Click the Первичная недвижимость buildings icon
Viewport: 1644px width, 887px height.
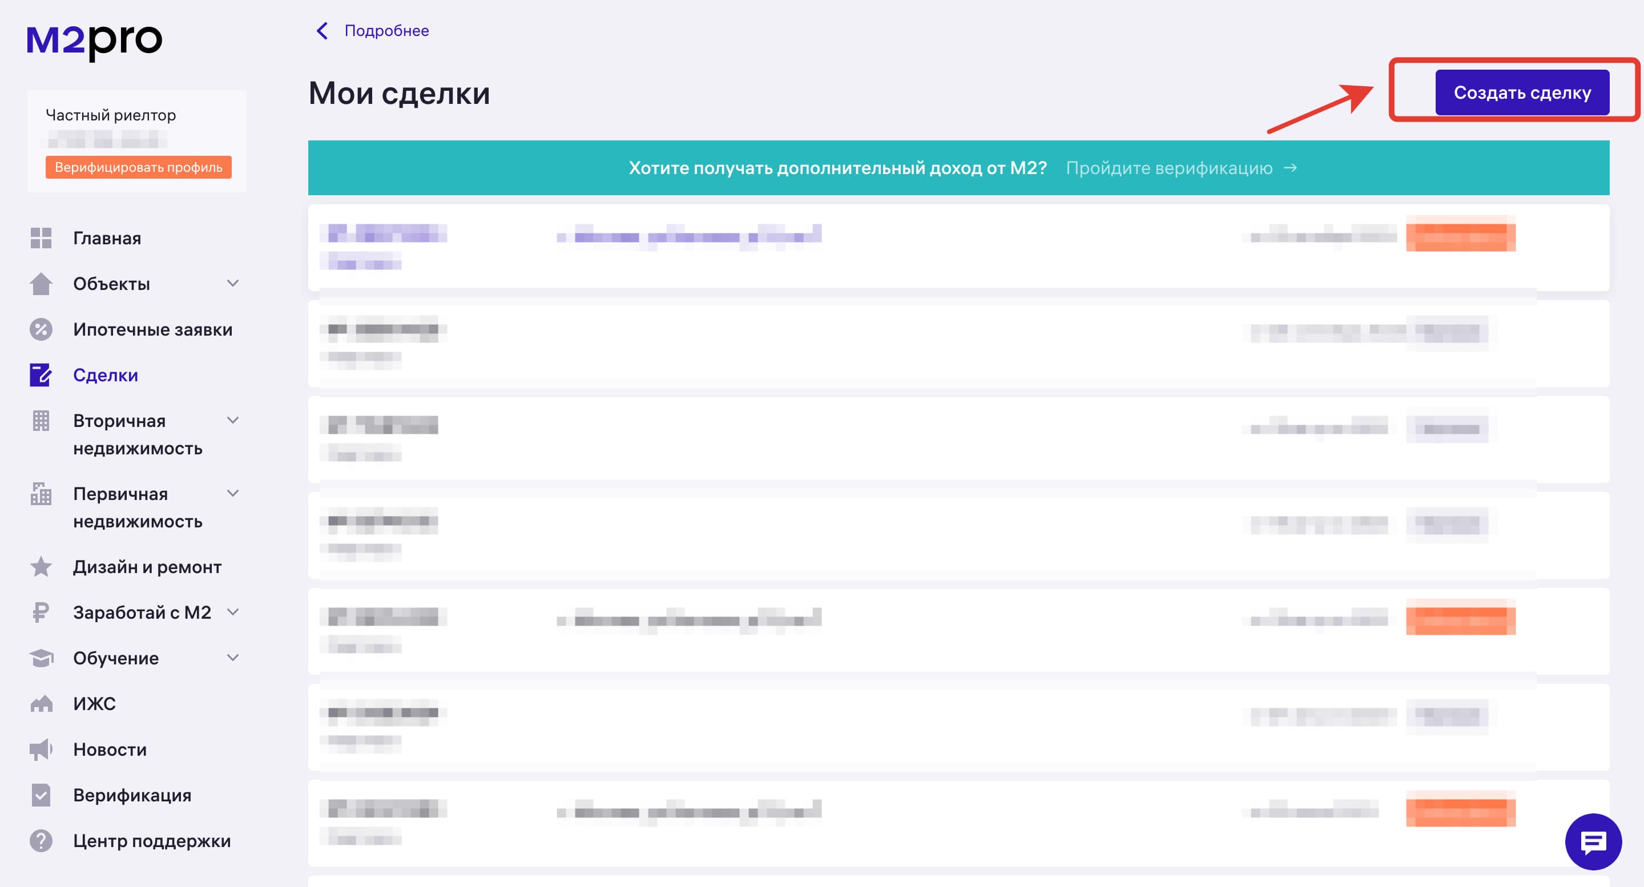pyautogui.click(x=41, y=493)
